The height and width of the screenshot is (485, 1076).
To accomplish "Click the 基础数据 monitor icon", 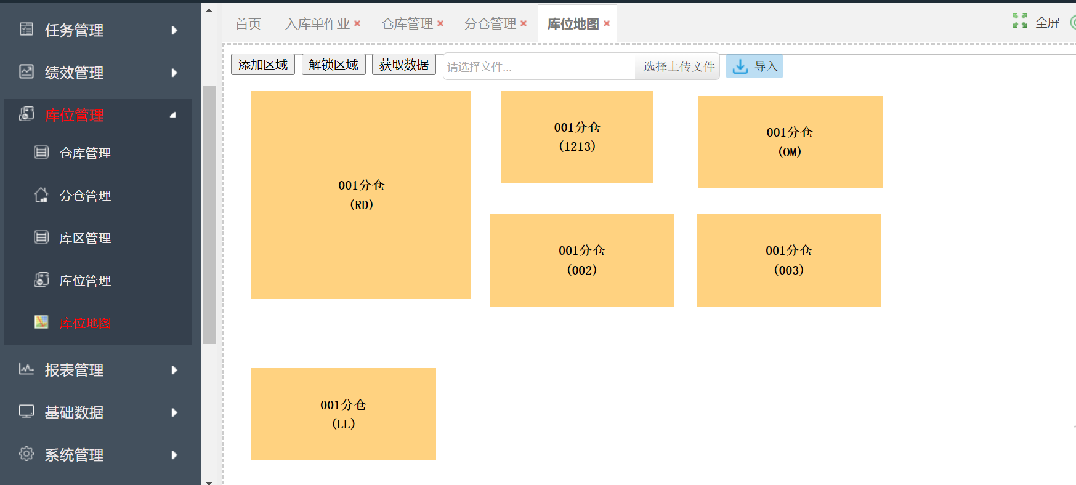I will coord(26,411).
